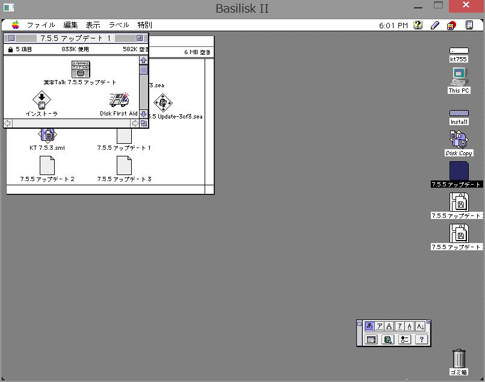The height and width of the screenshot is (382, 485).
Task: Switch to full-width alphanumeric A mode
Action: point(389,326)
